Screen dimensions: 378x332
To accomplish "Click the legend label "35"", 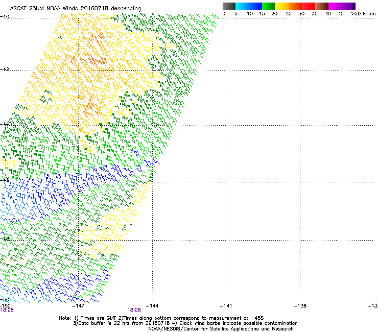I will pyautogui.click(x=315, y=14).
